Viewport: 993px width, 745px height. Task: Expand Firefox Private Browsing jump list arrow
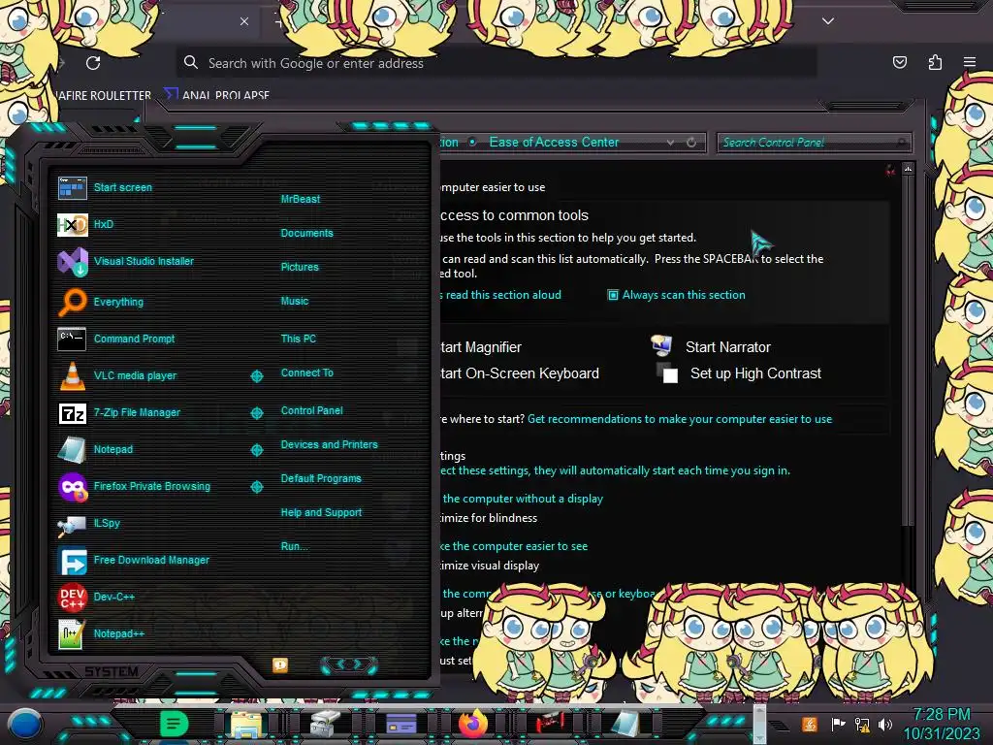[256, 487]
